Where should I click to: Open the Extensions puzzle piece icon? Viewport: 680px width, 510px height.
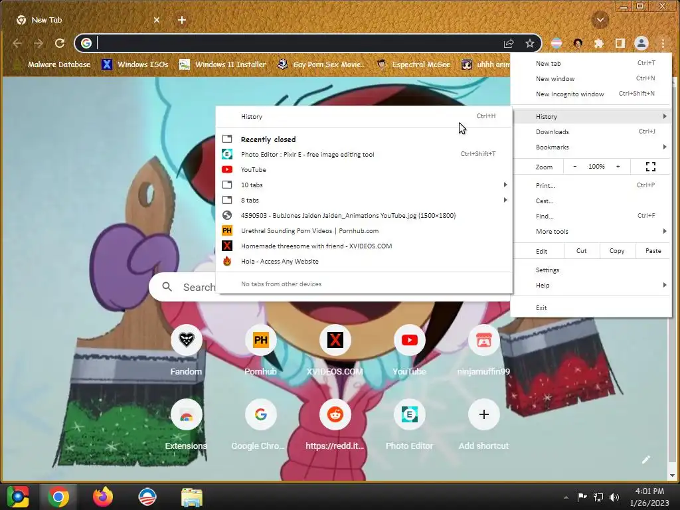(599, 43)
